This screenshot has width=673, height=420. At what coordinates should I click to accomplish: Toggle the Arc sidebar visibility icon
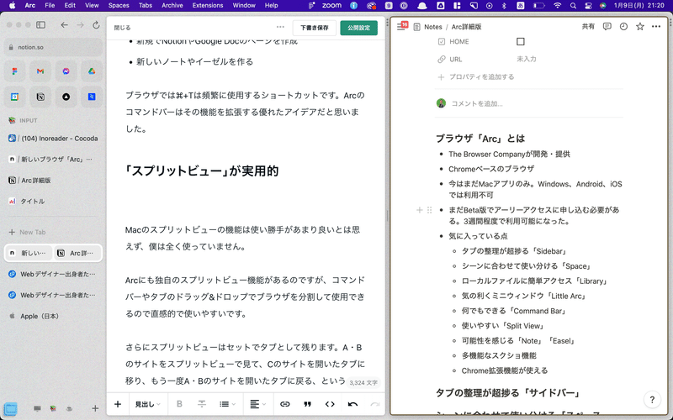[x=40, y=25]
